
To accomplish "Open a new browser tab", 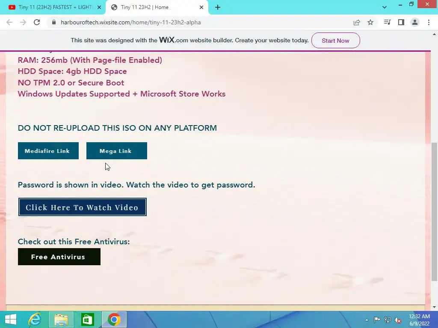I will (x=218, y=7).
